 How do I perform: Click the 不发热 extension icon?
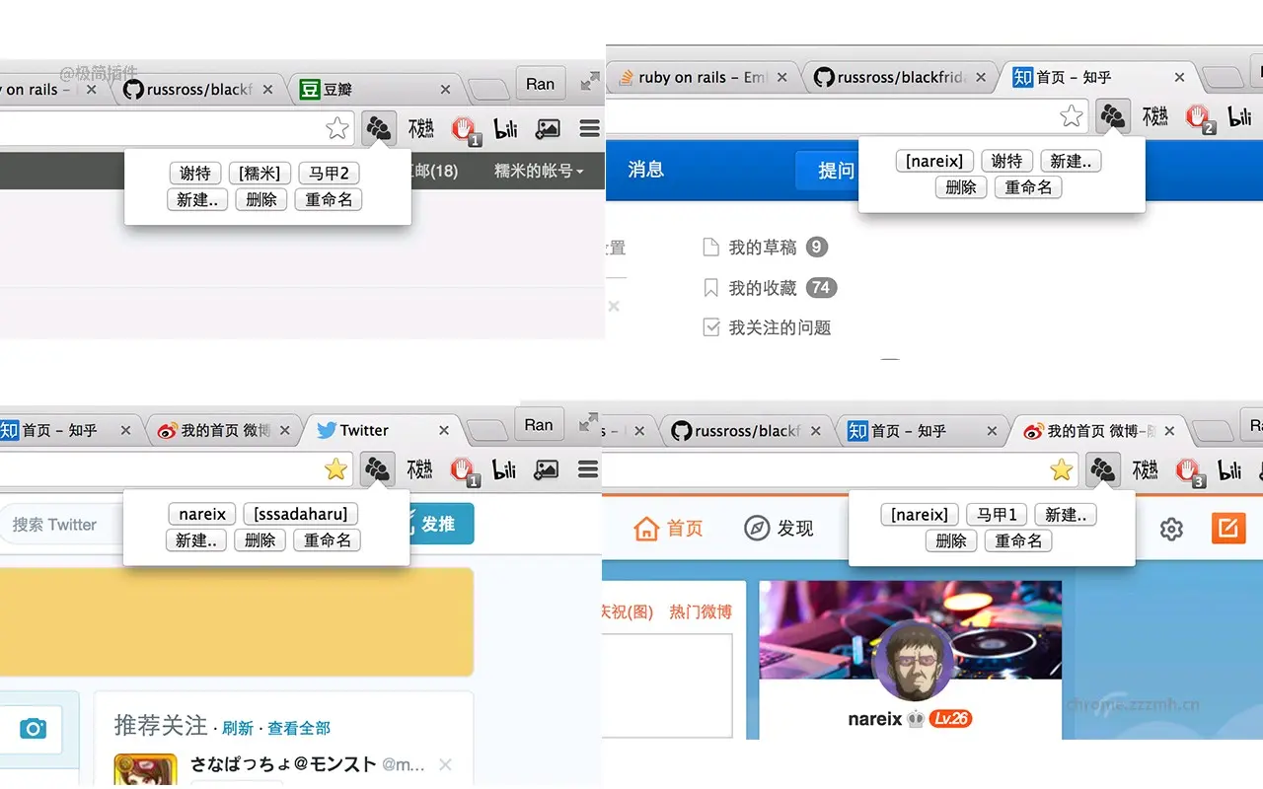coord(420,128)
